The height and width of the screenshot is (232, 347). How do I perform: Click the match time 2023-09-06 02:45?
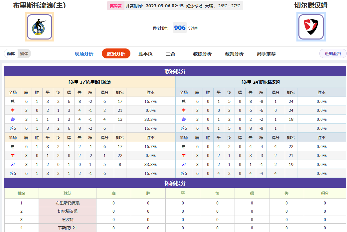click(x=165, y=6)
